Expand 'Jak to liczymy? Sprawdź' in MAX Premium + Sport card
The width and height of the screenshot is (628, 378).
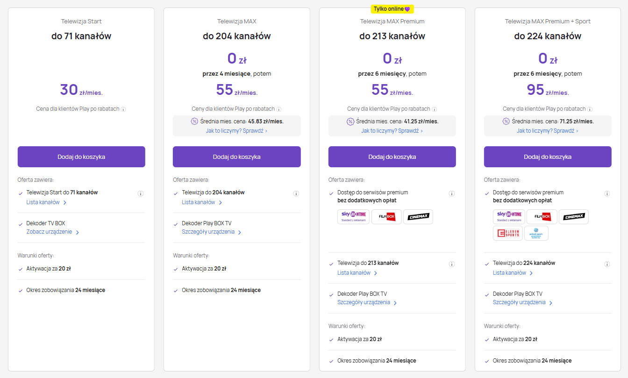coord(547,131)
